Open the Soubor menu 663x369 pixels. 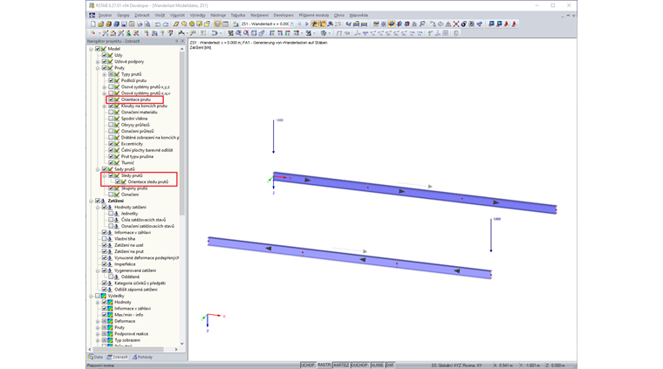click(x=105, y=15)
